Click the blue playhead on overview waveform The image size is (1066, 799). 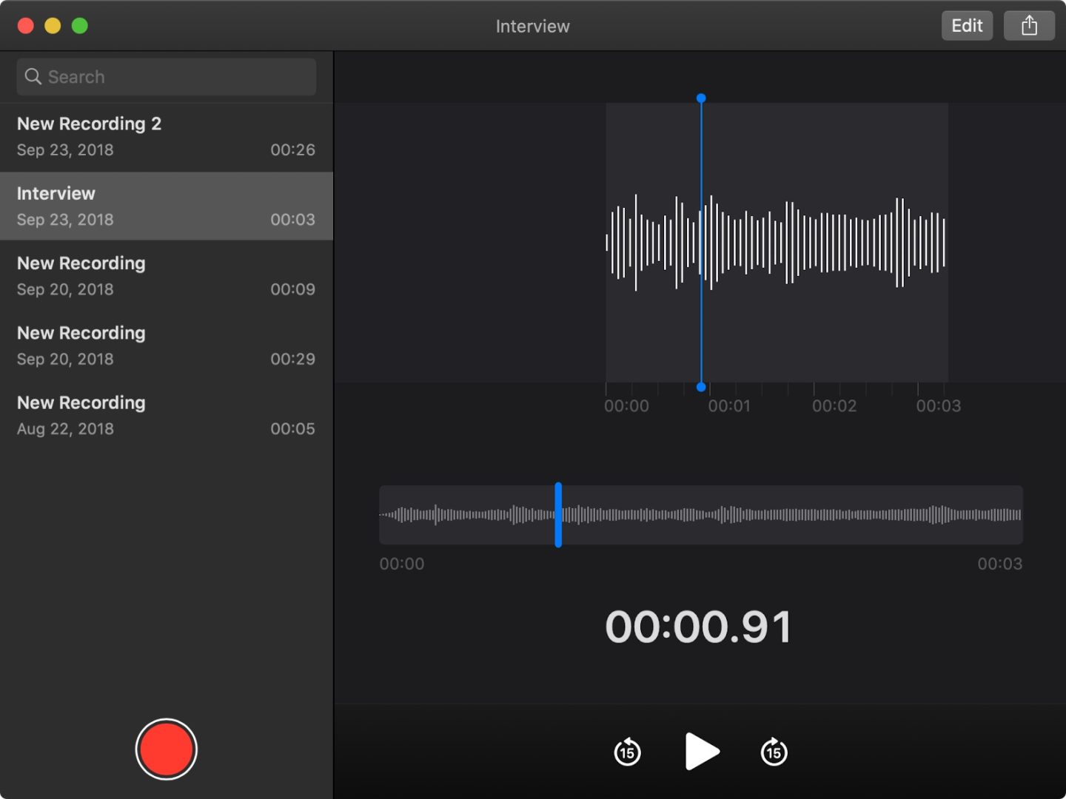pos(558,515)
